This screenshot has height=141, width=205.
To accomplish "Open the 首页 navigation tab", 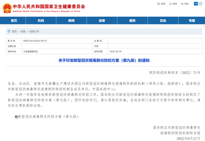I will tap(14, 20).
